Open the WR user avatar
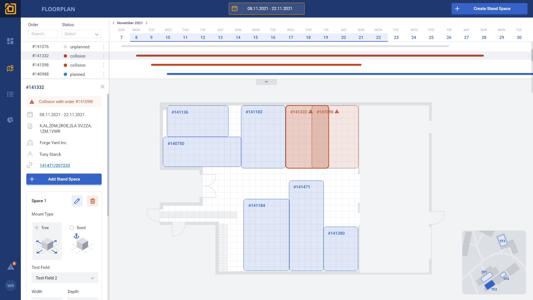Screen dimensions: 533x300 tap(11, 286)
